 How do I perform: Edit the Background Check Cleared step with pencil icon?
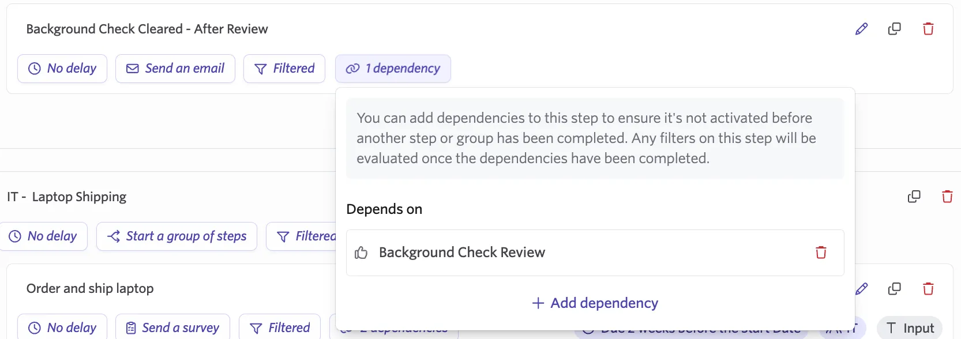[861, 29]
